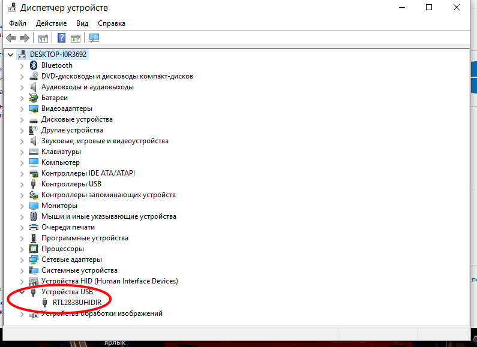Select the Другие устройства label

pos(72,130)
